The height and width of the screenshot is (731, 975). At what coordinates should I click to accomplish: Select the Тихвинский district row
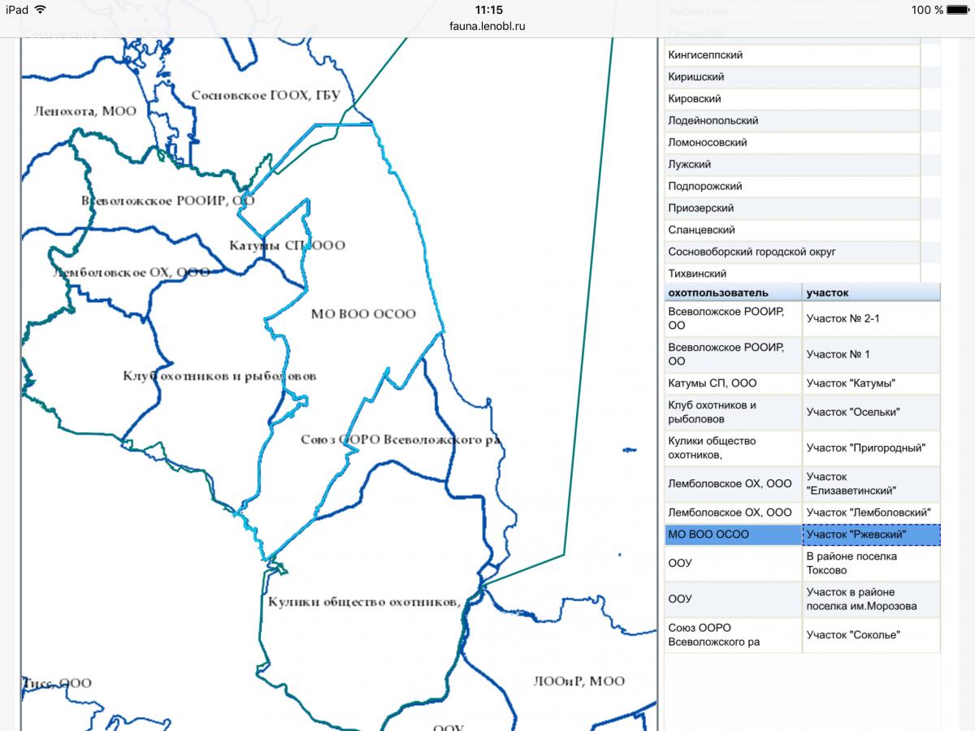point(697,274)
